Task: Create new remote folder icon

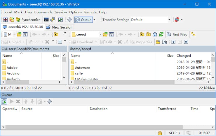Action: pyautogui.click(x=158, y=42)
